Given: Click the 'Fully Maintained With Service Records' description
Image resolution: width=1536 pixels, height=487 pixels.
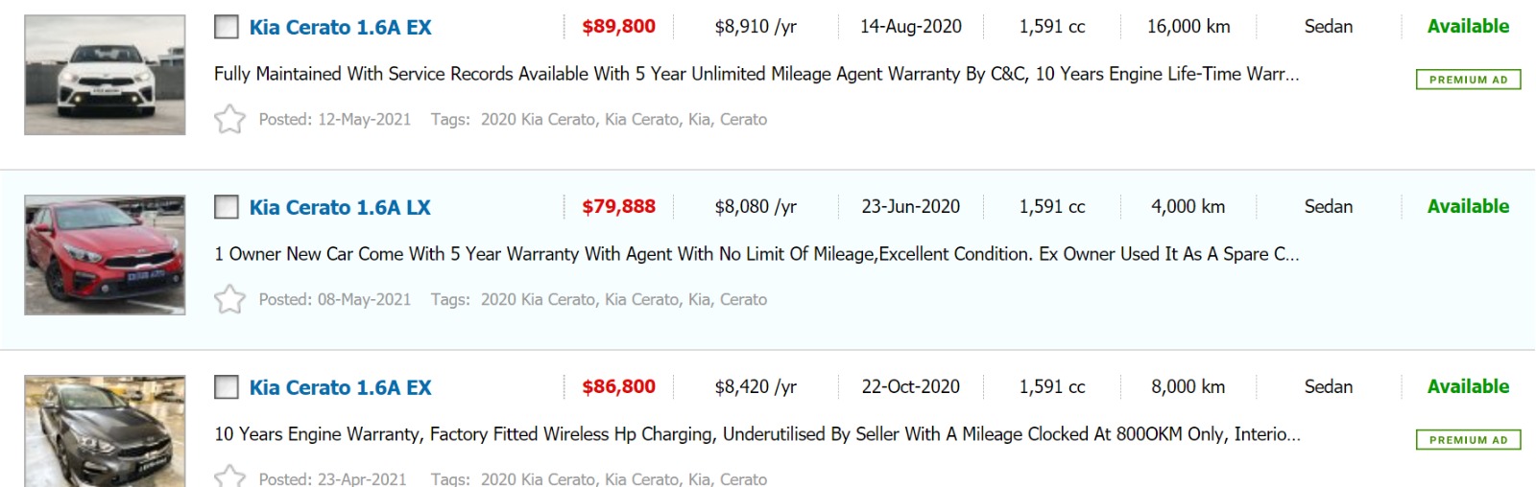Looking at the screenshot, I should tap(756, 74).
